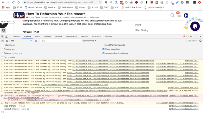Bookmark this page with the star icon
The image size is (203, 116).
[x=100, y=2]
